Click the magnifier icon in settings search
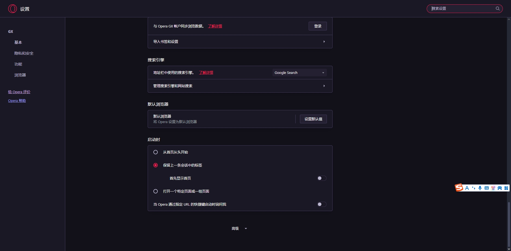511x251 pixels. pos(498,8)
